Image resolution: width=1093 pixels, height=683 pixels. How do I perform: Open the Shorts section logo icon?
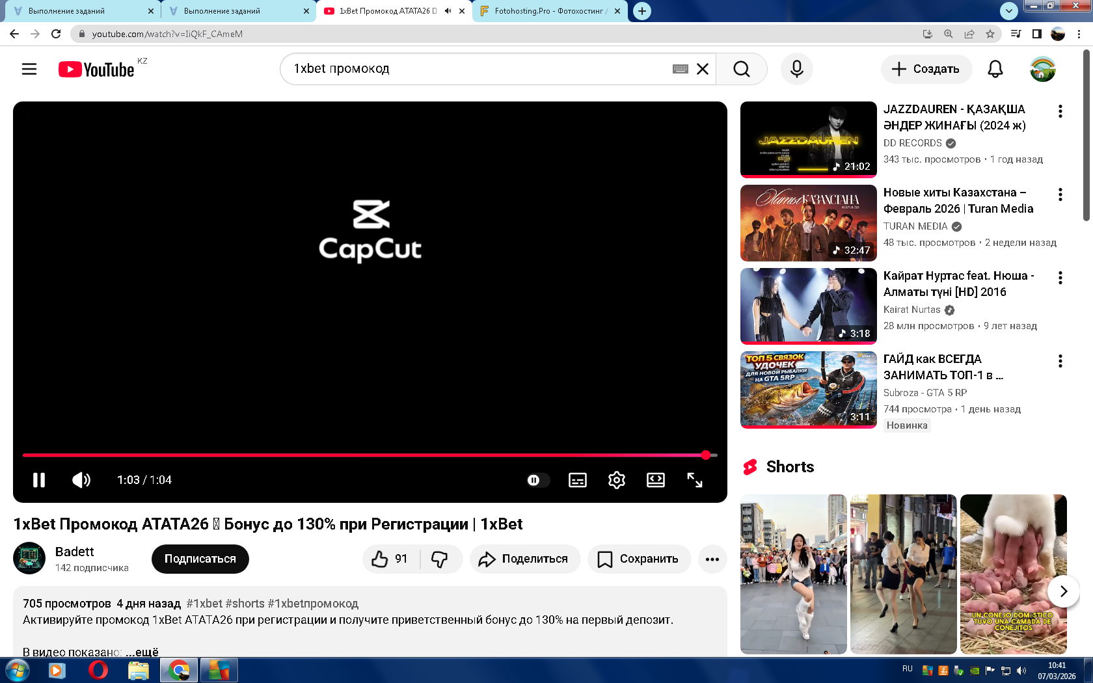[x=750, y=467]
